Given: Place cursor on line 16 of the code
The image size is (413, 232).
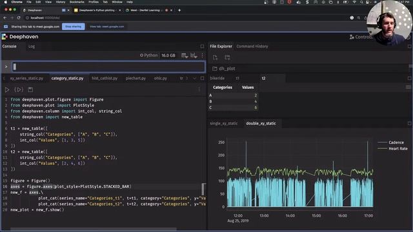Looking at the screenshot, I should pos(71,186).
